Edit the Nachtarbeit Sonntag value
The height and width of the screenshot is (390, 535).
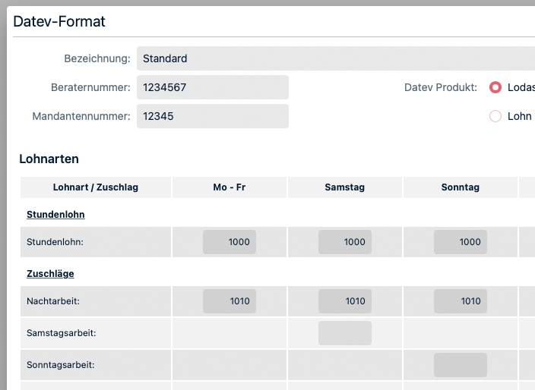tap(461, 301)
